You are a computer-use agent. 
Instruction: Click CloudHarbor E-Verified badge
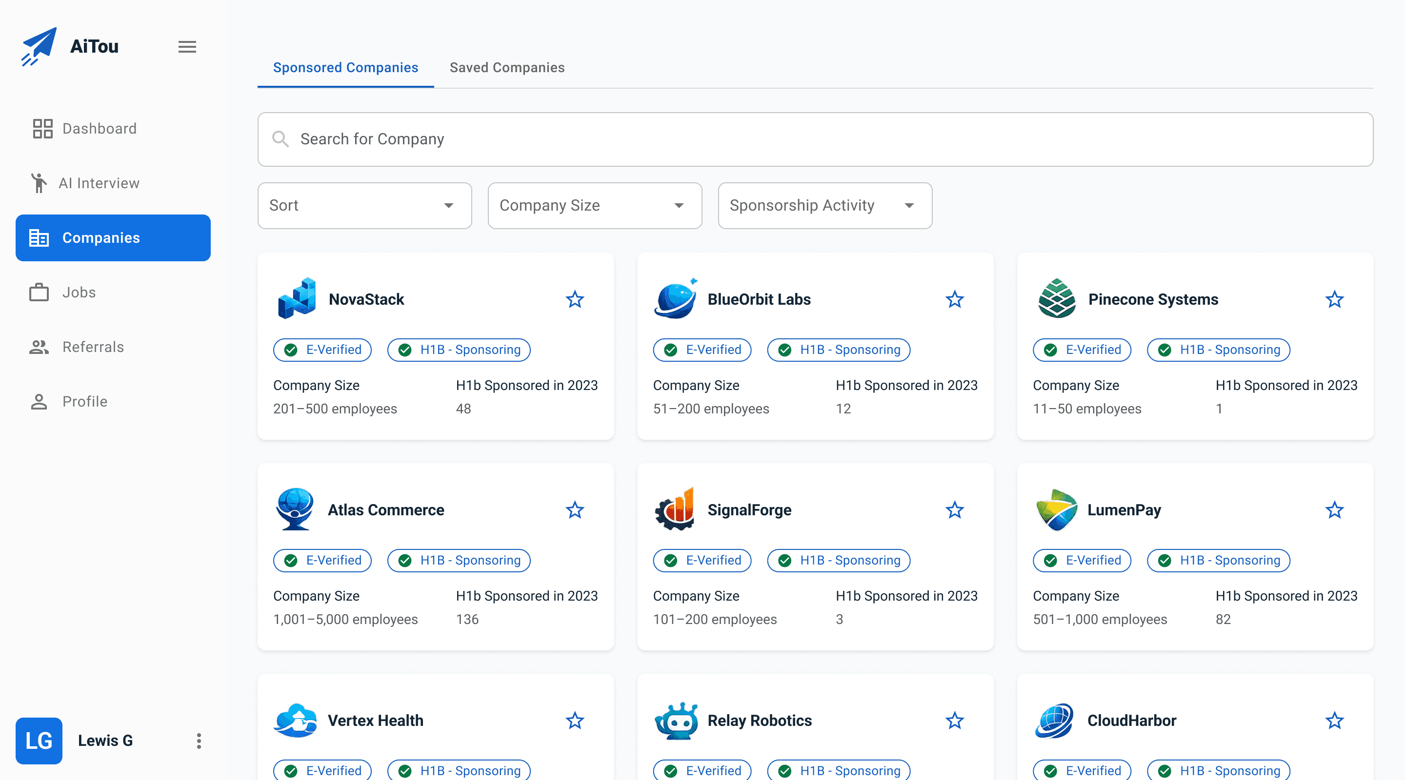pos(1082,770)
